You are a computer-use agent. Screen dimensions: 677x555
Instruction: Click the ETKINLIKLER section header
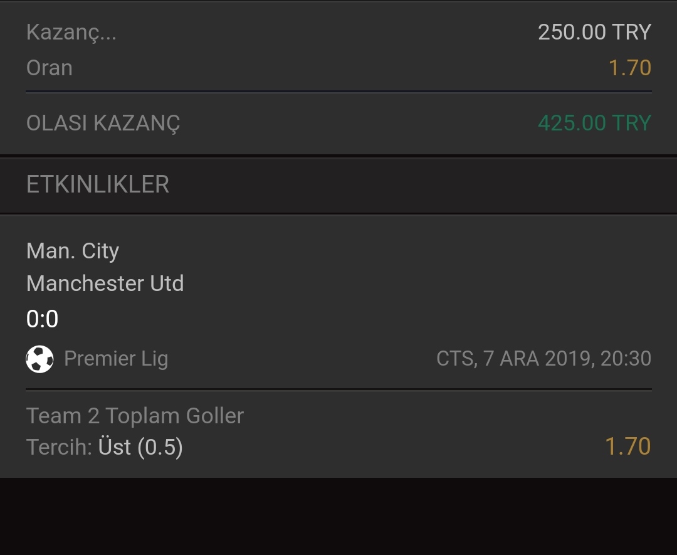(98, 184)
